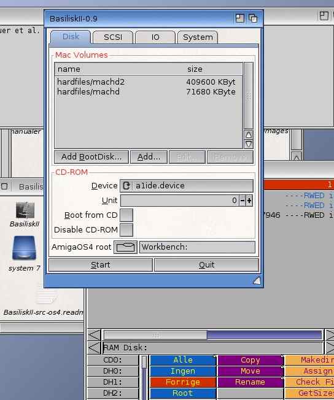Click the name column header
The height and width of the screenshot is (400, 334).
point(120,69)
